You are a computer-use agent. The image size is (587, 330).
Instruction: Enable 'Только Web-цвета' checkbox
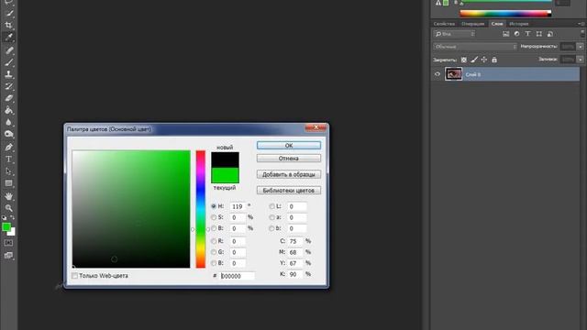(75, 276)
